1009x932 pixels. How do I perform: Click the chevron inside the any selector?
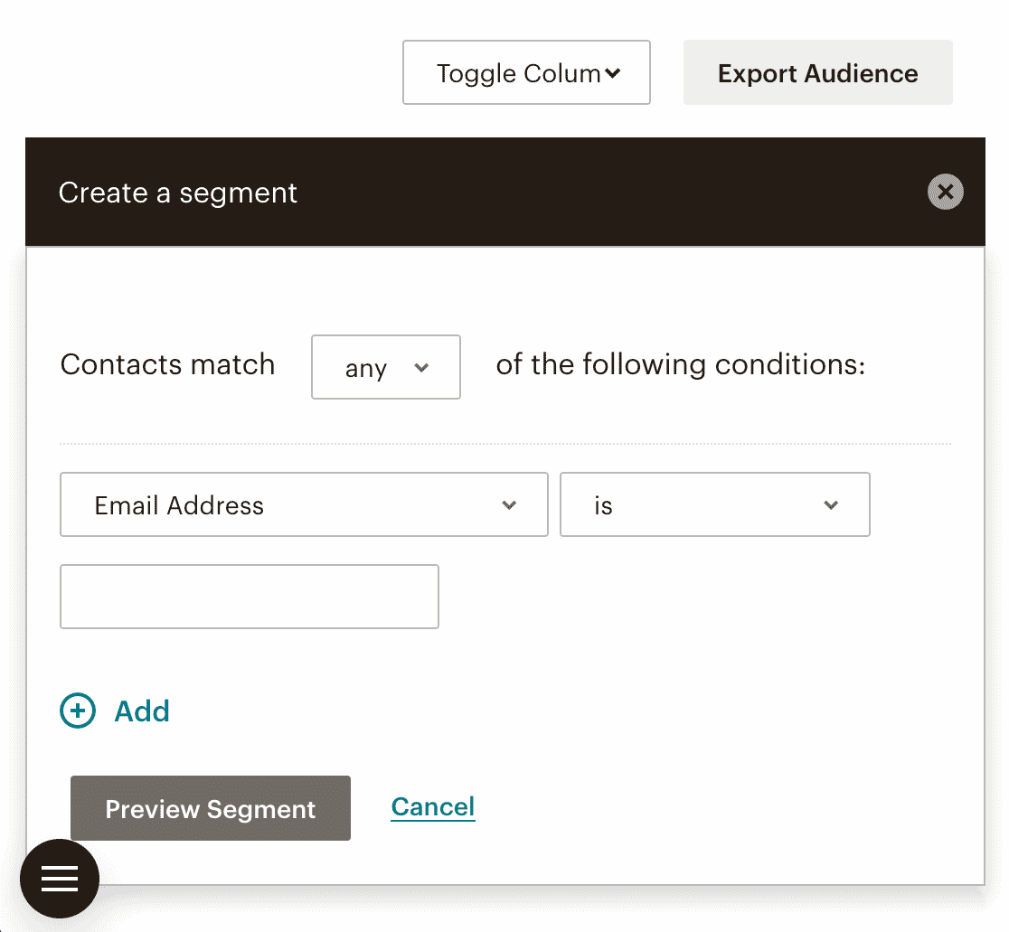(x=421, y=367)
